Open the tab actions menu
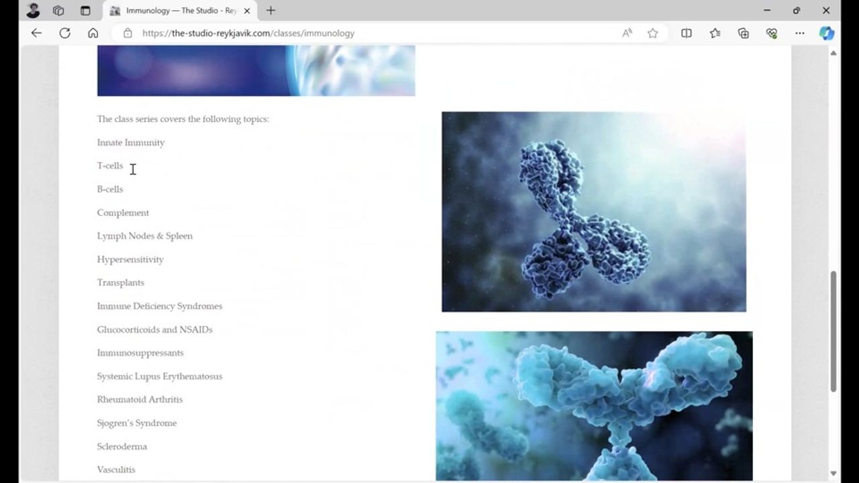 click(85, 11)
